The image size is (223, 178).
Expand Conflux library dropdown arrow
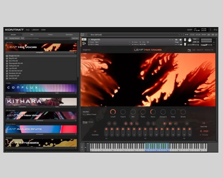[76, 93]
